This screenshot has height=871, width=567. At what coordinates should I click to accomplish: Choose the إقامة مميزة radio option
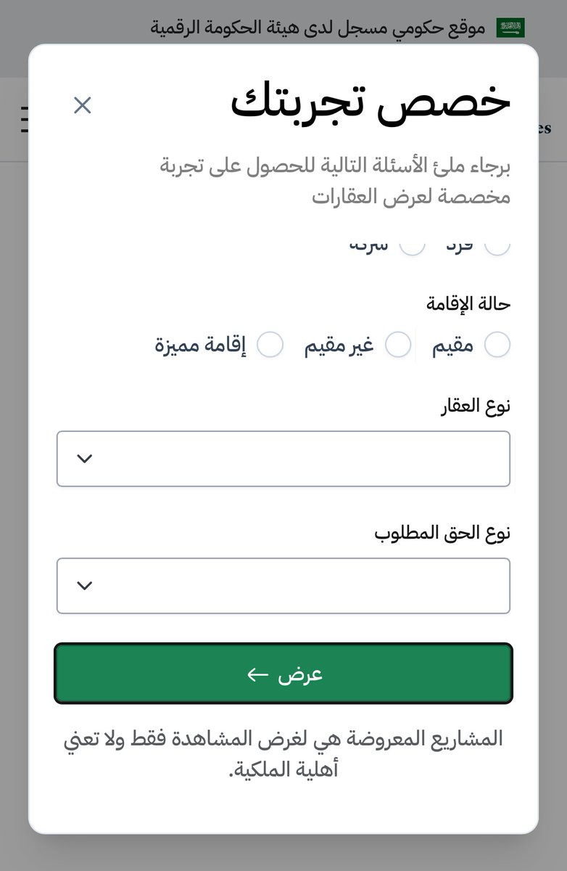tap(270, 345)
